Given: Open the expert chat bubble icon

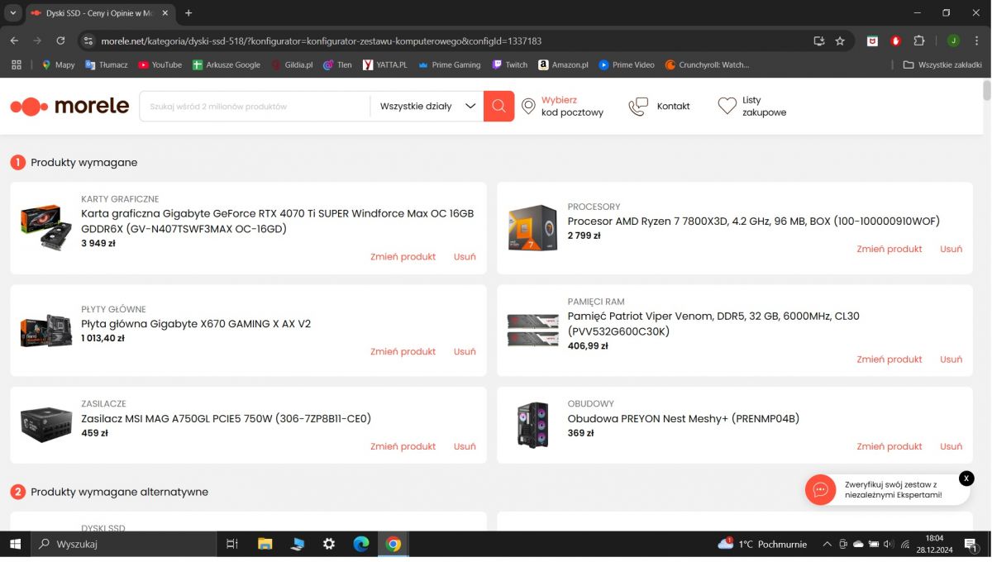Looking at the screenshot, I should tap(820, 489).
